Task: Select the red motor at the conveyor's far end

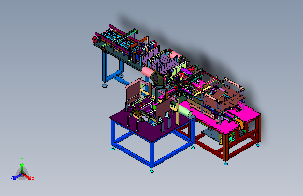Action: tap(95, 39)
